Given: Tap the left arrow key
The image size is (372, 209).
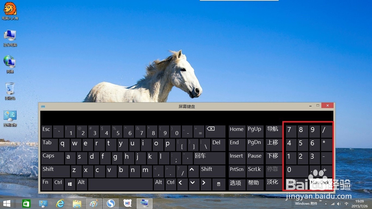Looking at the screenshot, I should coord(182,184).
